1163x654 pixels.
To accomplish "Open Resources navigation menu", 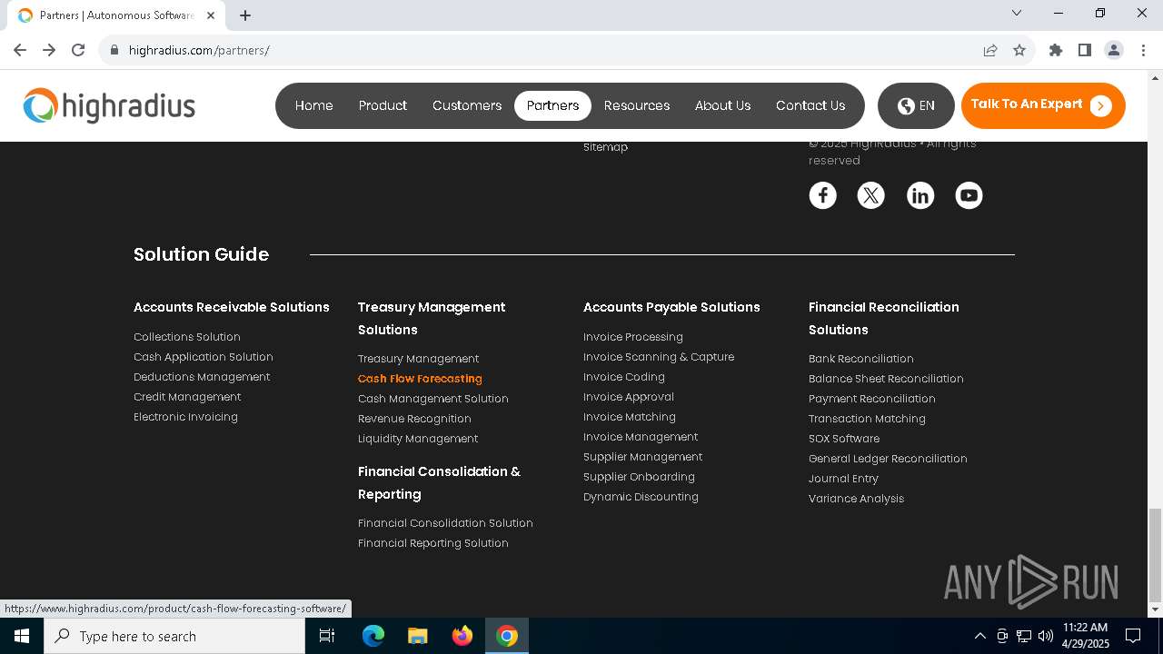I will pyautogui.click(x=637, y=105).
